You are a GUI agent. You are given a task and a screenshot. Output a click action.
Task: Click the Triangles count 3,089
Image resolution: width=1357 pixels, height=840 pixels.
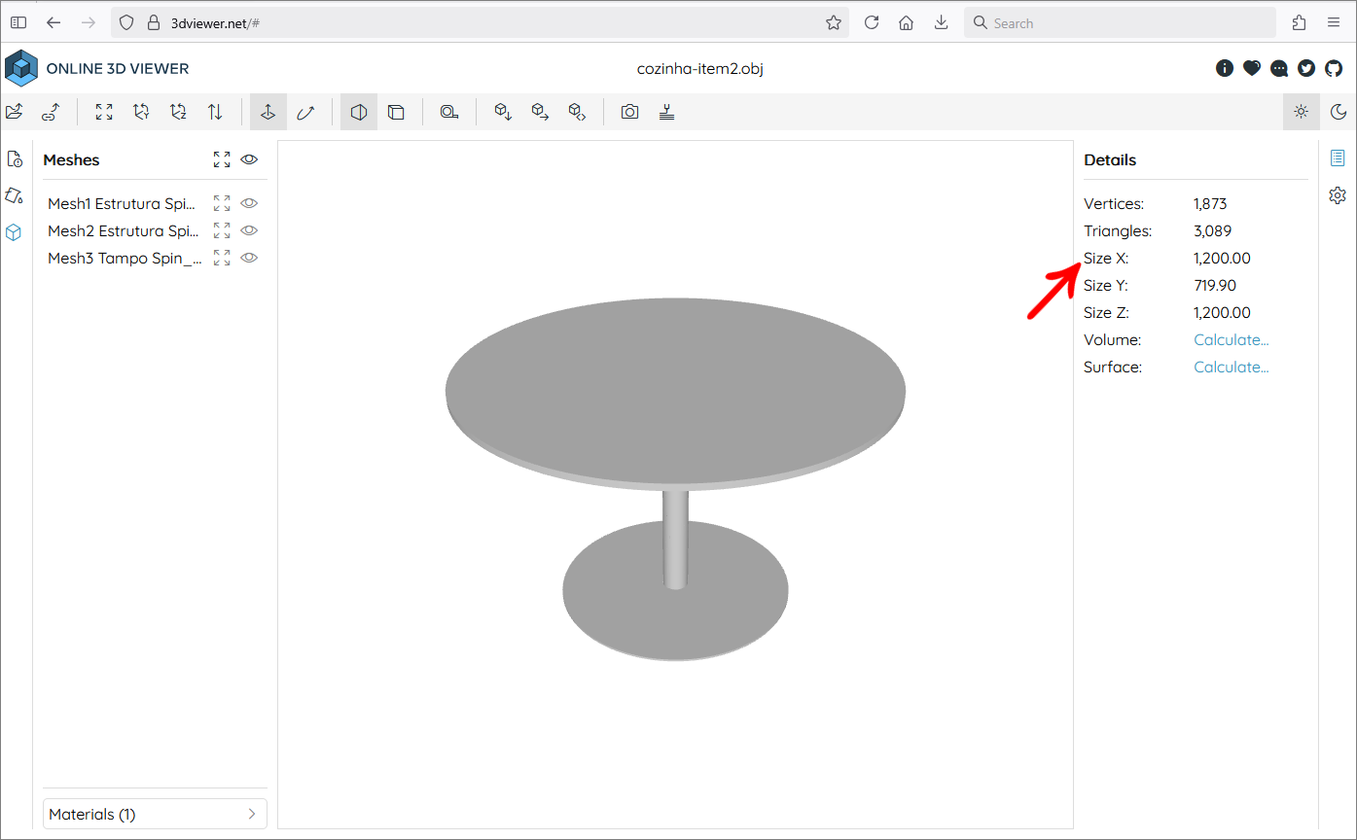(1213, 231)
